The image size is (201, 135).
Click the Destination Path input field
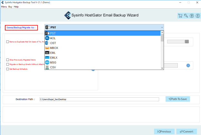tap(99, 99)
